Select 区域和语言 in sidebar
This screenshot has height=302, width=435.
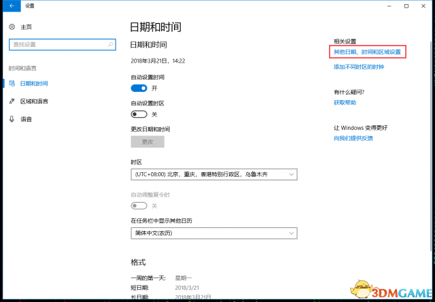pos(34,101)
